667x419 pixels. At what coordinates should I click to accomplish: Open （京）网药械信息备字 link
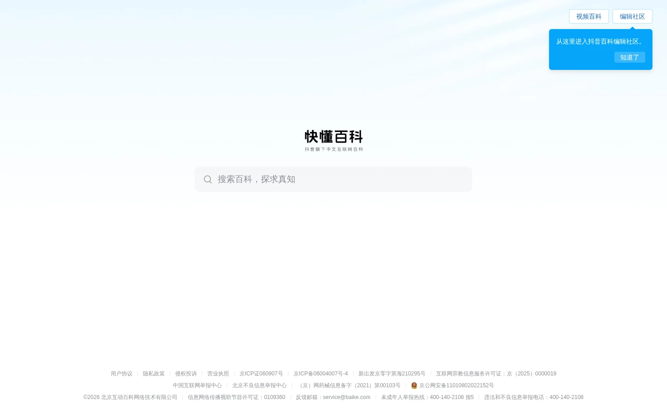click(349, 385)
